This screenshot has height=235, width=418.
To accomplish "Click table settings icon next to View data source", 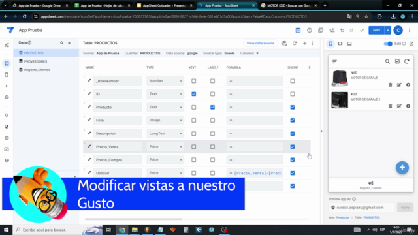I will tap(285, 44).
